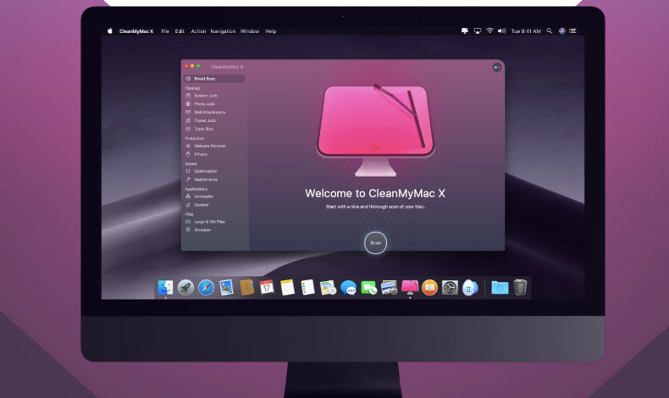Screen dimensions: 669x398
Task: Click the assistant button in window corner
Action: [496, 67]
